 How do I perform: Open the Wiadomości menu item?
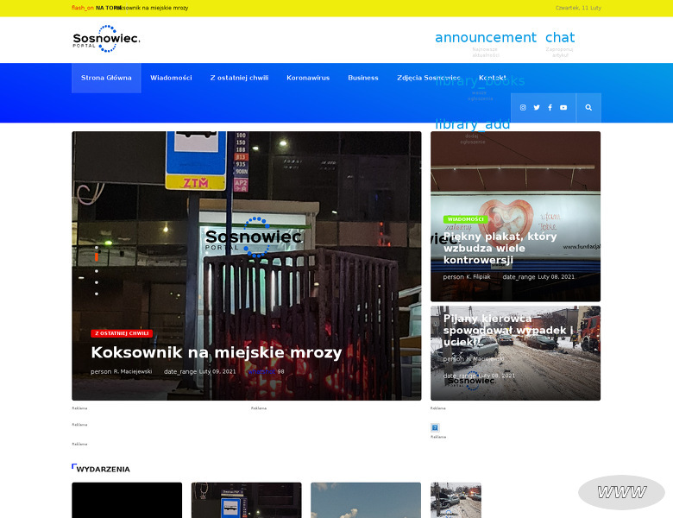[x=171, y=78]
